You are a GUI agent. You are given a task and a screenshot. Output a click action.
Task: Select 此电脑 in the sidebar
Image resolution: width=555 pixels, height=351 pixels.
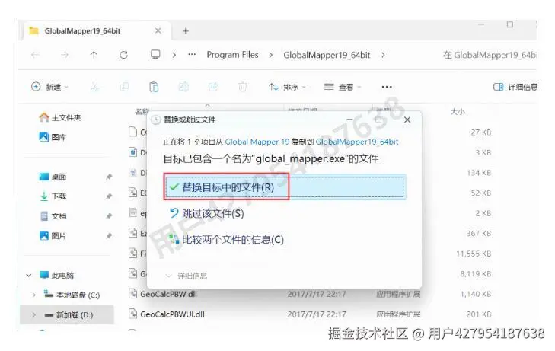56,275
